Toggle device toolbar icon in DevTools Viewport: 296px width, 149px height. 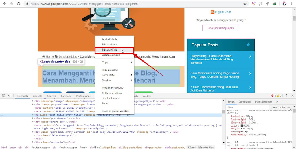(x=9, y=96)
